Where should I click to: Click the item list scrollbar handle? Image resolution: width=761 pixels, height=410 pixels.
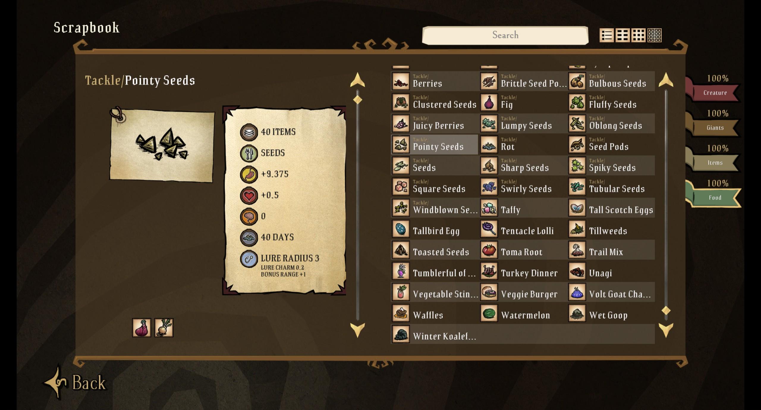[x=666, y=311]
